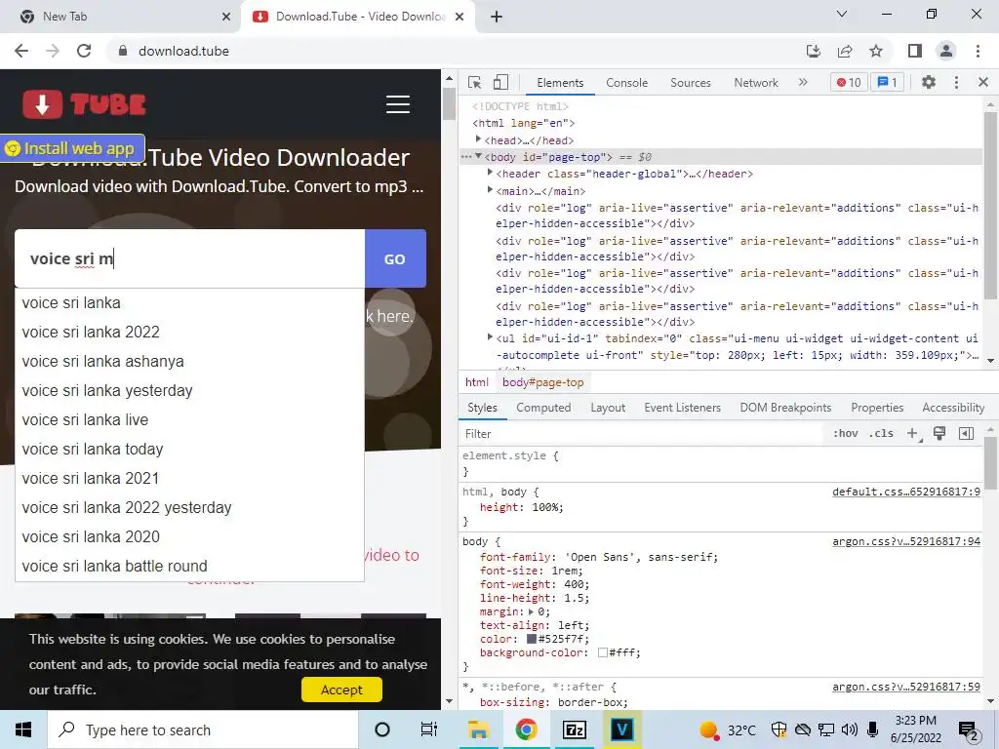This screenshot has height=749, width=999.
Task: Open the Computed styles tab
Action: coord(542,408)
